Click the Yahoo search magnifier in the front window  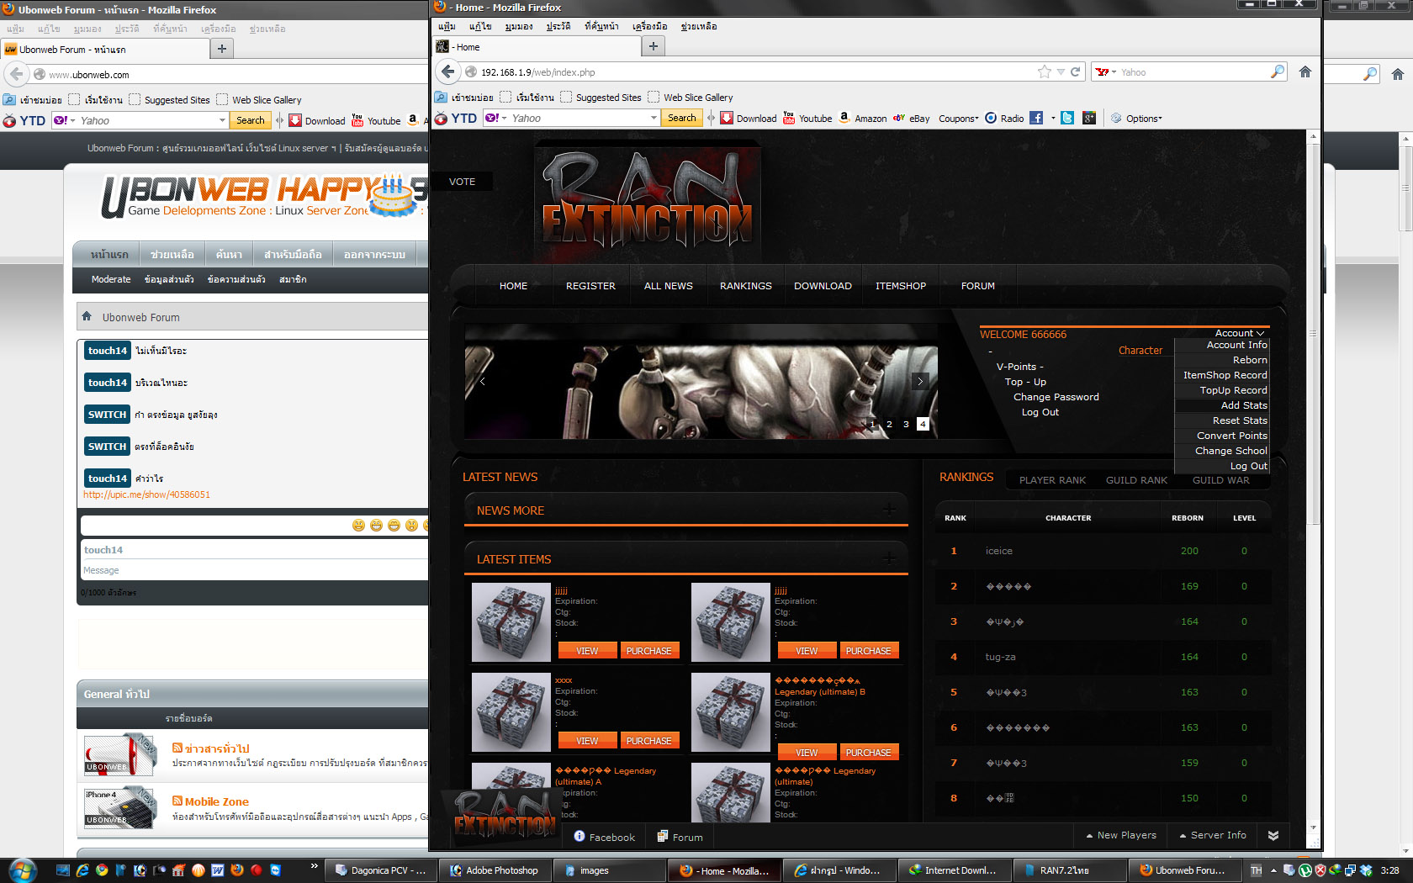(x=1278, y=72)
